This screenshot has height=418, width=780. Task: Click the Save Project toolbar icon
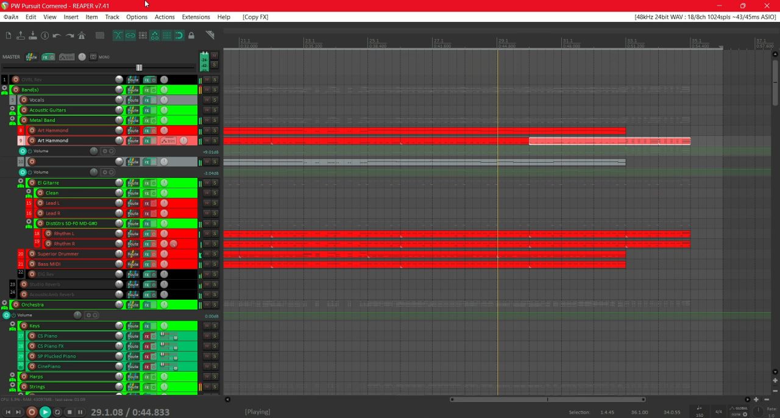point(33,36)
